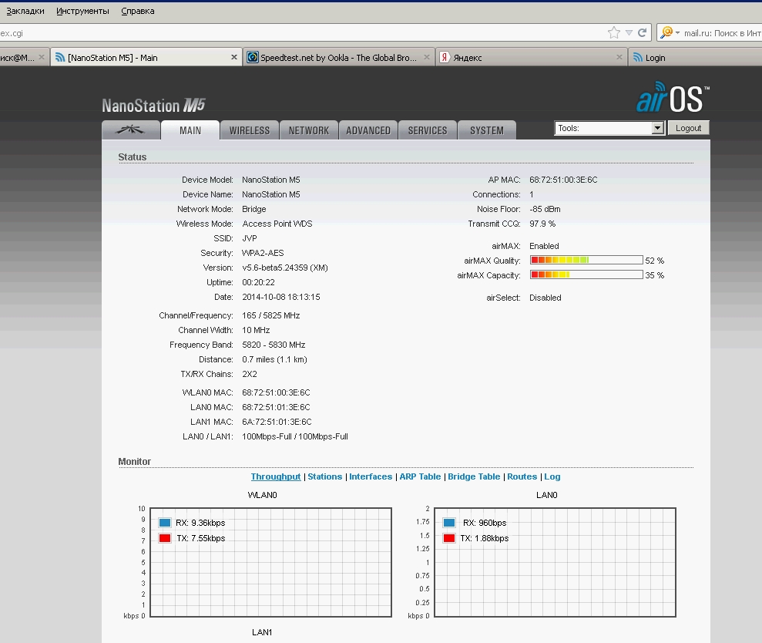Open the mail.ru search engine selector arrow

pos(677,32)
